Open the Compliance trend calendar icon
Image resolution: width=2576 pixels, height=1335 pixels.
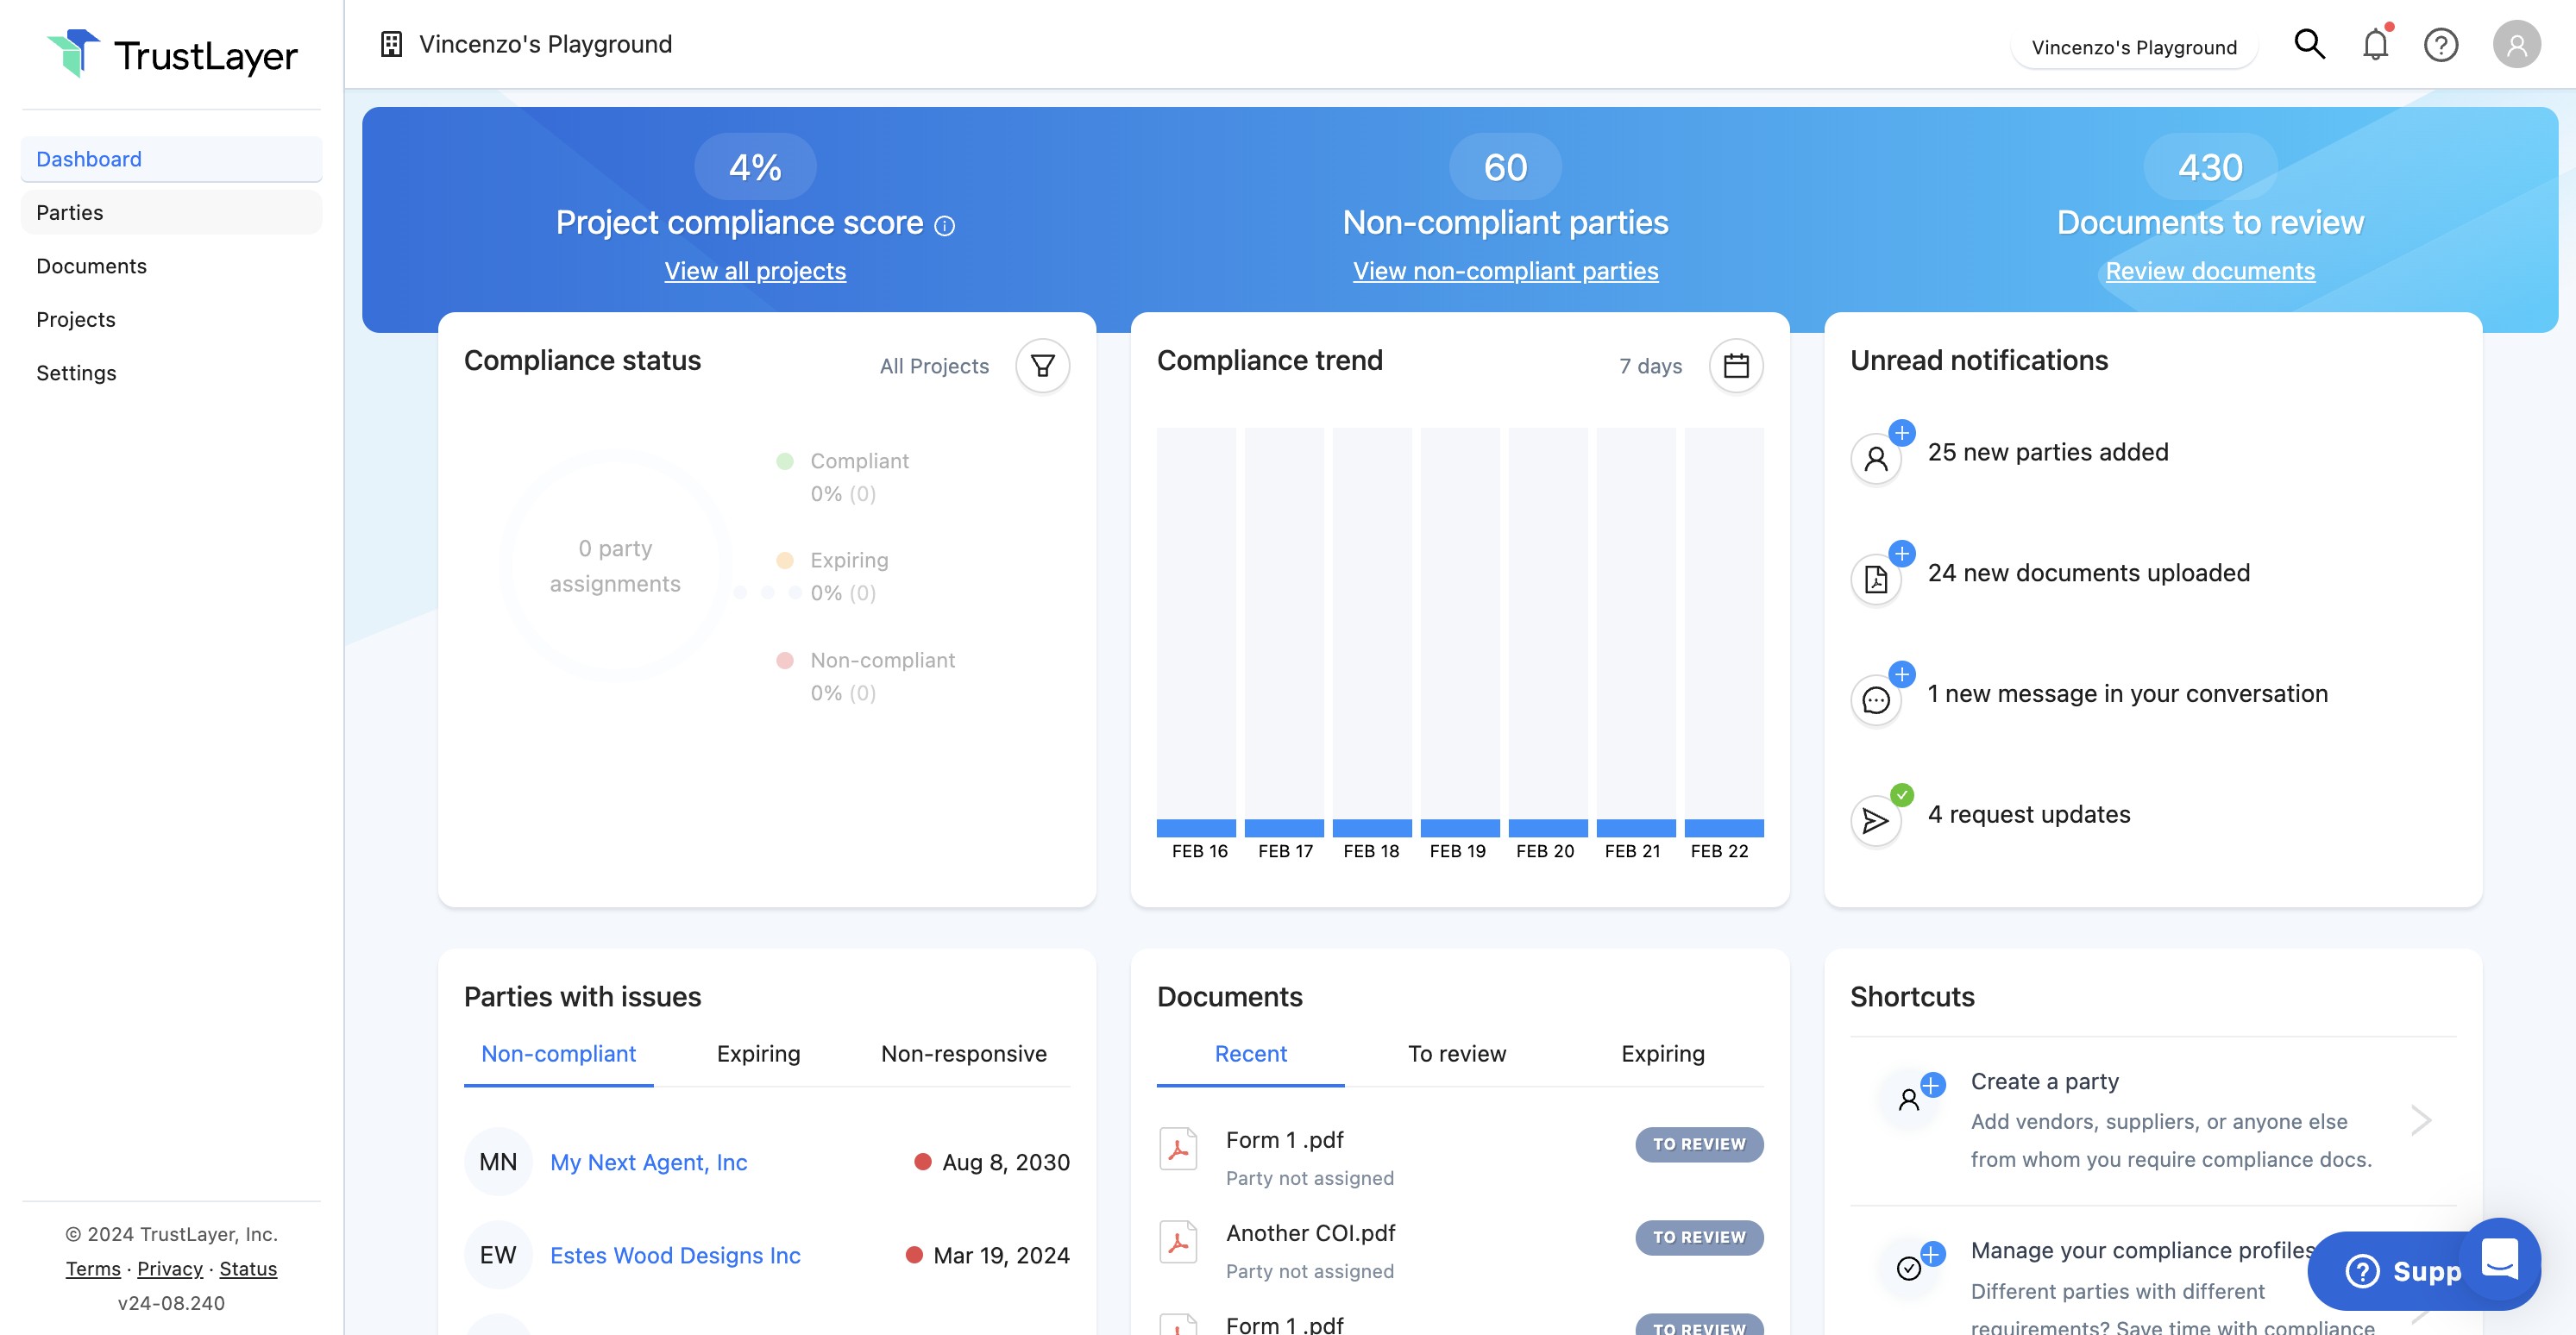tap(1736, 366)
